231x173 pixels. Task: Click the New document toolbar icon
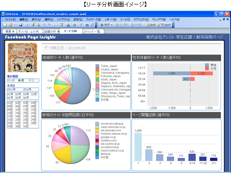pos(5,25)
